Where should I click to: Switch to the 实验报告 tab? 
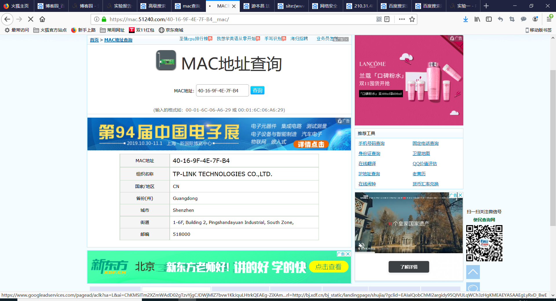tap(119, 6)
